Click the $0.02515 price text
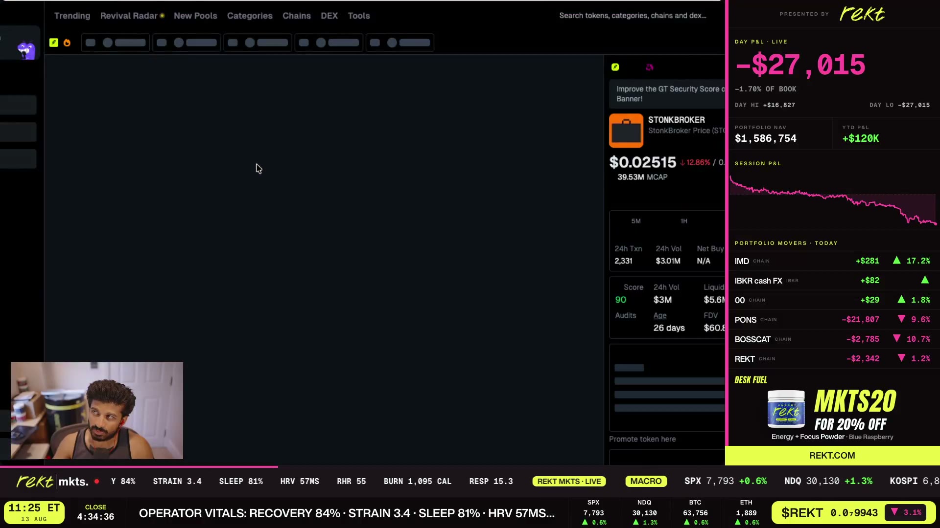 click(x=642, y=162)
